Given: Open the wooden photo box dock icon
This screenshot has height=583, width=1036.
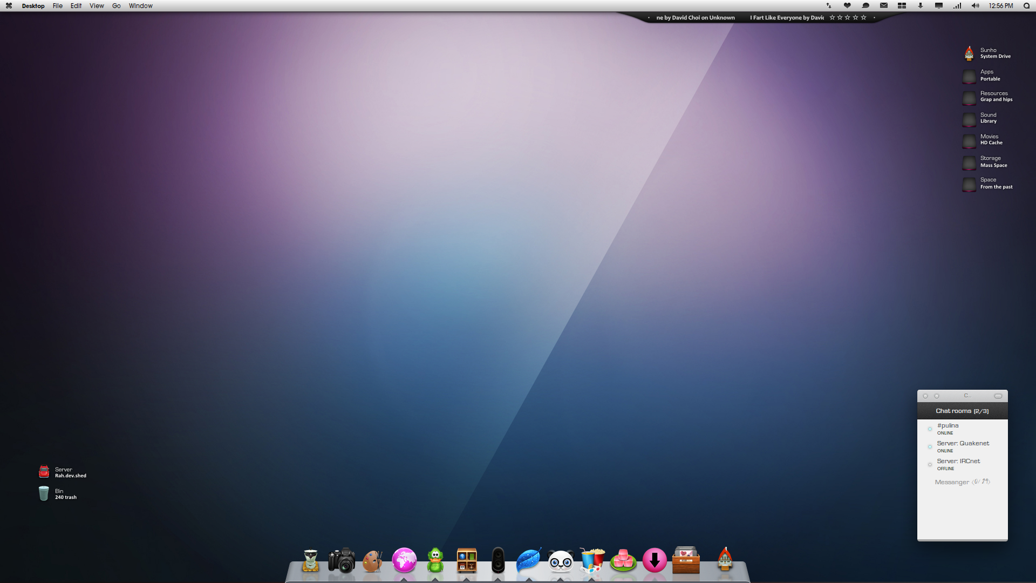Looking at the screenshot, I should click(x=686, y=560).
